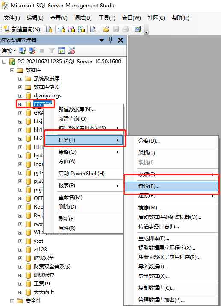Click the Activity Monitor toolbar icon

(138, 29)
